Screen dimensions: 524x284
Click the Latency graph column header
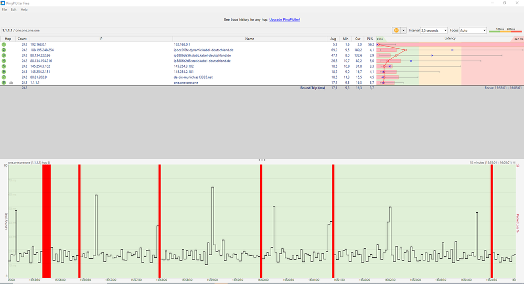click(450, 38)
